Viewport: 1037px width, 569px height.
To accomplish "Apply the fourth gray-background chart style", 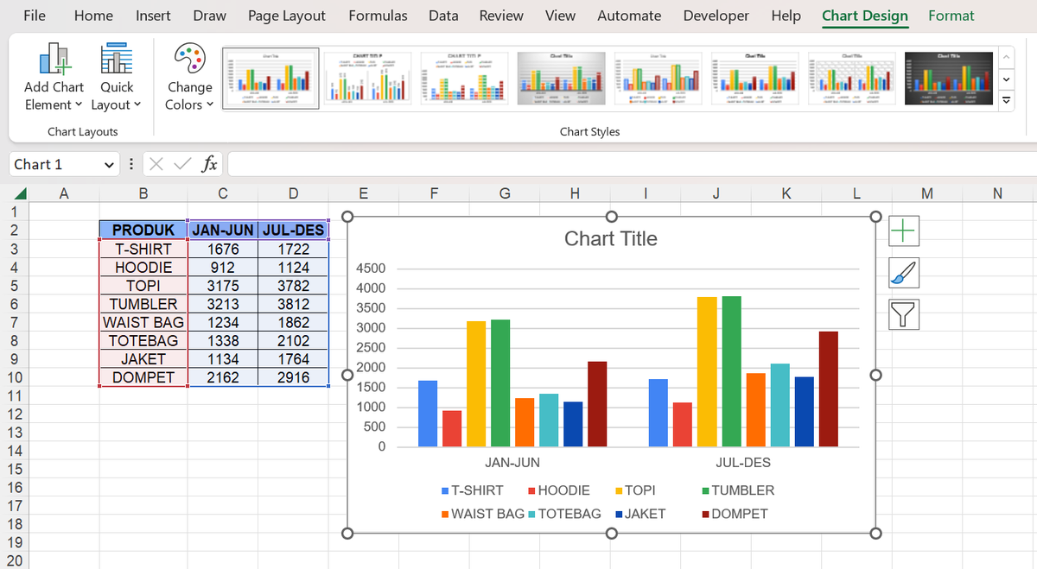I will [x=563, y=79].
